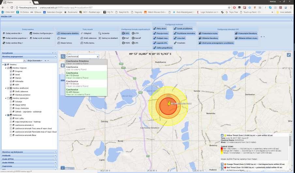Choose the Ecef coordinate format
Image resolution: width=295 pixels, height=173 pixels.
(126, 38)
